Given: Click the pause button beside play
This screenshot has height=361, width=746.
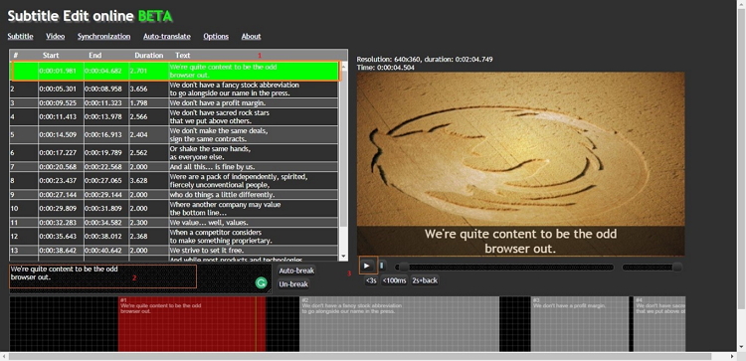Looking at the screenshot, I should [x=382, y=266].
